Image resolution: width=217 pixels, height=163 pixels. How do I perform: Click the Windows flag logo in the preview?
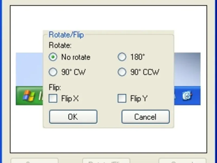tap(27, 96)
